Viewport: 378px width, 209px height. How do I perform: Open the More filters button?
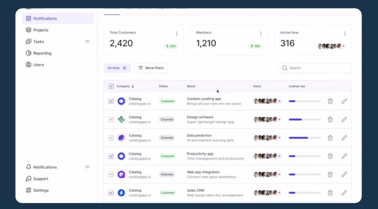tap(151, 68)
